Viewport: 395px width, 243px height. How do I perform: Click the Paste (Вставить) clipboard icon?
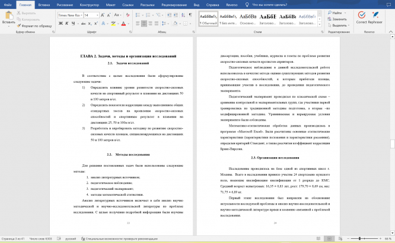pos(9,15)
